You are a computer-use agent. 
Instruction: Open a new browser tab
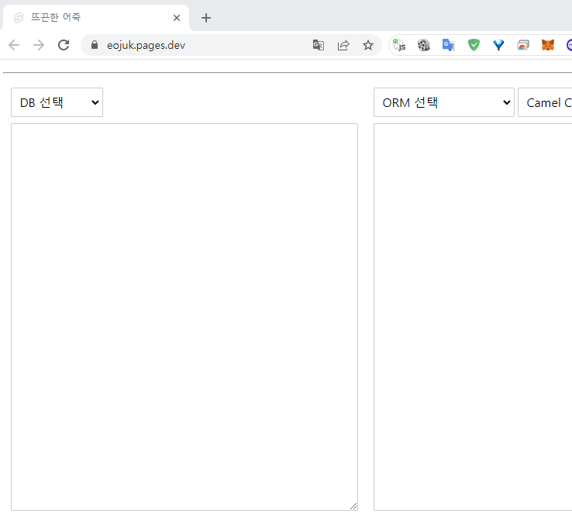206,18
